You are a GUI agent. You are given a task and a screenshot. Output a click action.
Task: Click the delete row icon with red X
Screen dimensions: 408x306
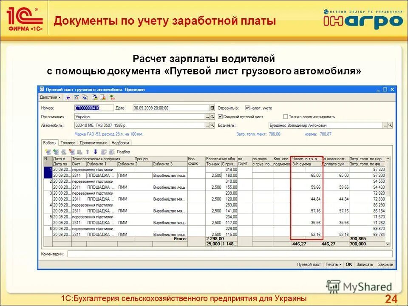[71, 152]
